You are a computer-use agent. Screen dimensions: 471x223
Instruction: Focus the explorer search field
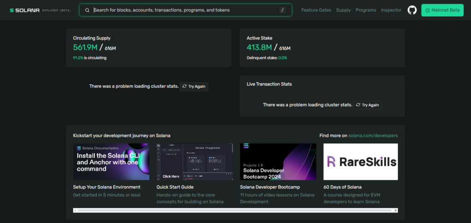coord(186,10)
